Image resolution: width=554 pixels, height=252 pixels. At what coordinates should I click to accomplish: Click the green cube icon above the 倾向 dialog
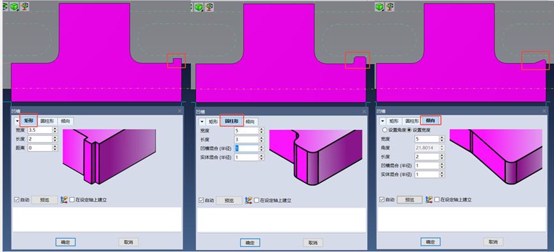tap(379, 6)
